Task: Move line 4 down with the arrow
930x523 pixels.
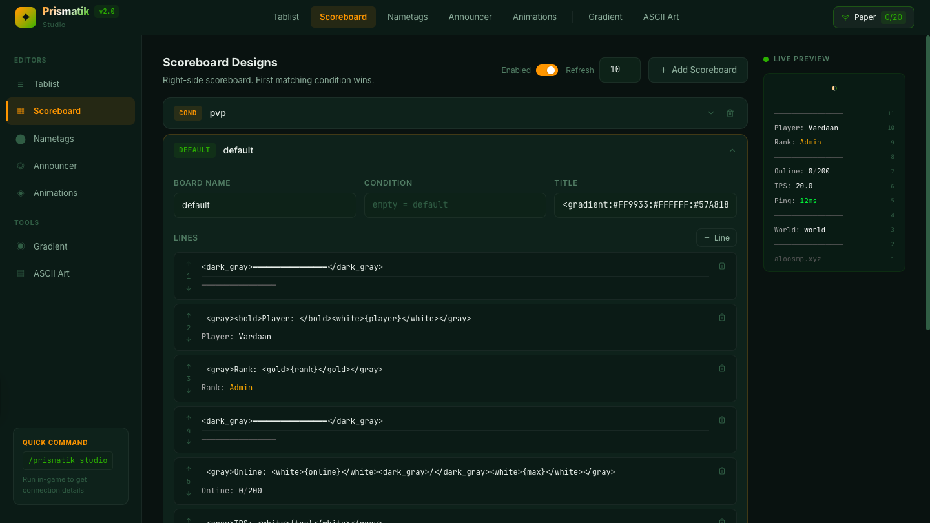Action: click(189, 442)
